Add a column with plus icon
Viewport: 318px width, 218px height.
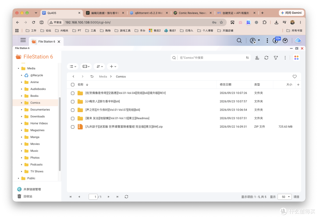pyautogui.click(x=298, y=85)
